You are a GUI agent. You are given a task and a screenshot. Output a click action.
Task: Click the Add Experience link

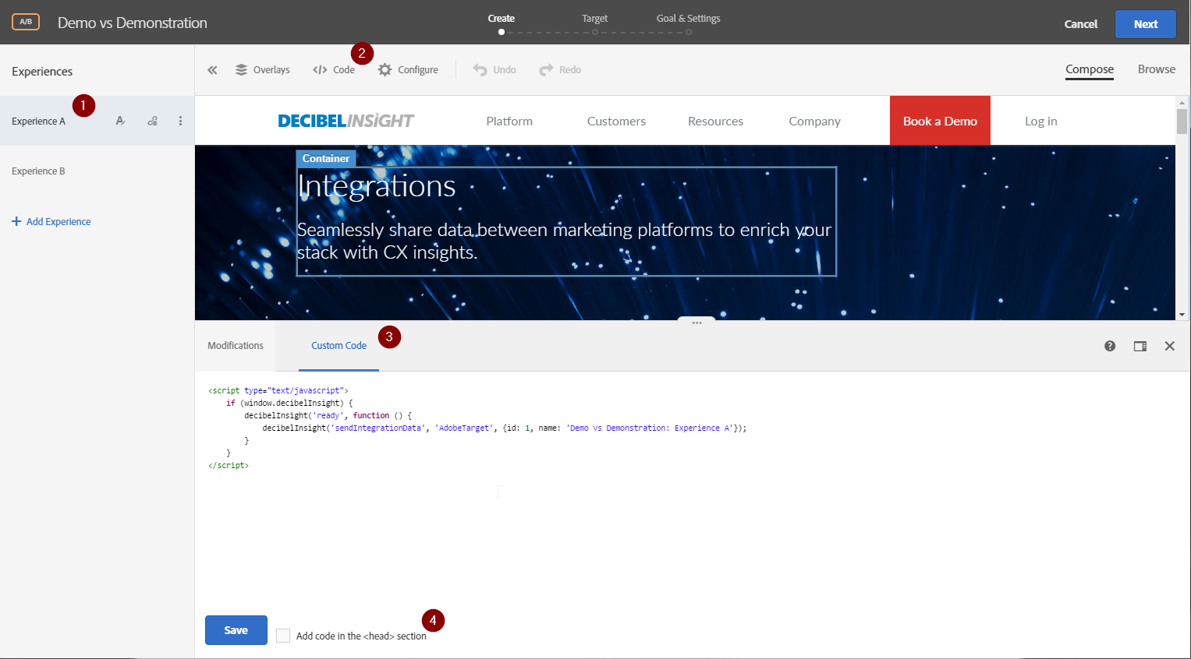pyautogui.click(x=51, y=221)
